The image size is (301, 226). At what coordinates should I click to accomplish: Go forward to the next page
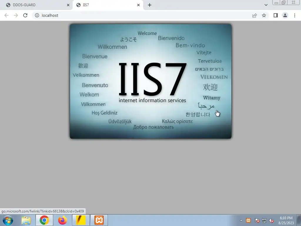(16, 15)
